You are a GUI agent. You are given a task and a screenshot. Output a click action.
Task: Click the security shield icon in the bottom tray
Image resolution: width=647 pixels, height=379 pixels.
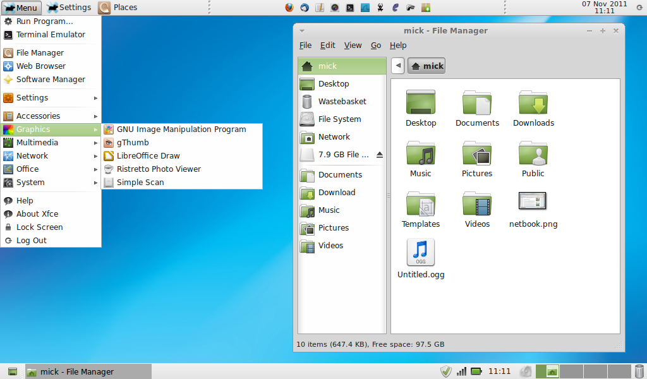coord(445,371)
